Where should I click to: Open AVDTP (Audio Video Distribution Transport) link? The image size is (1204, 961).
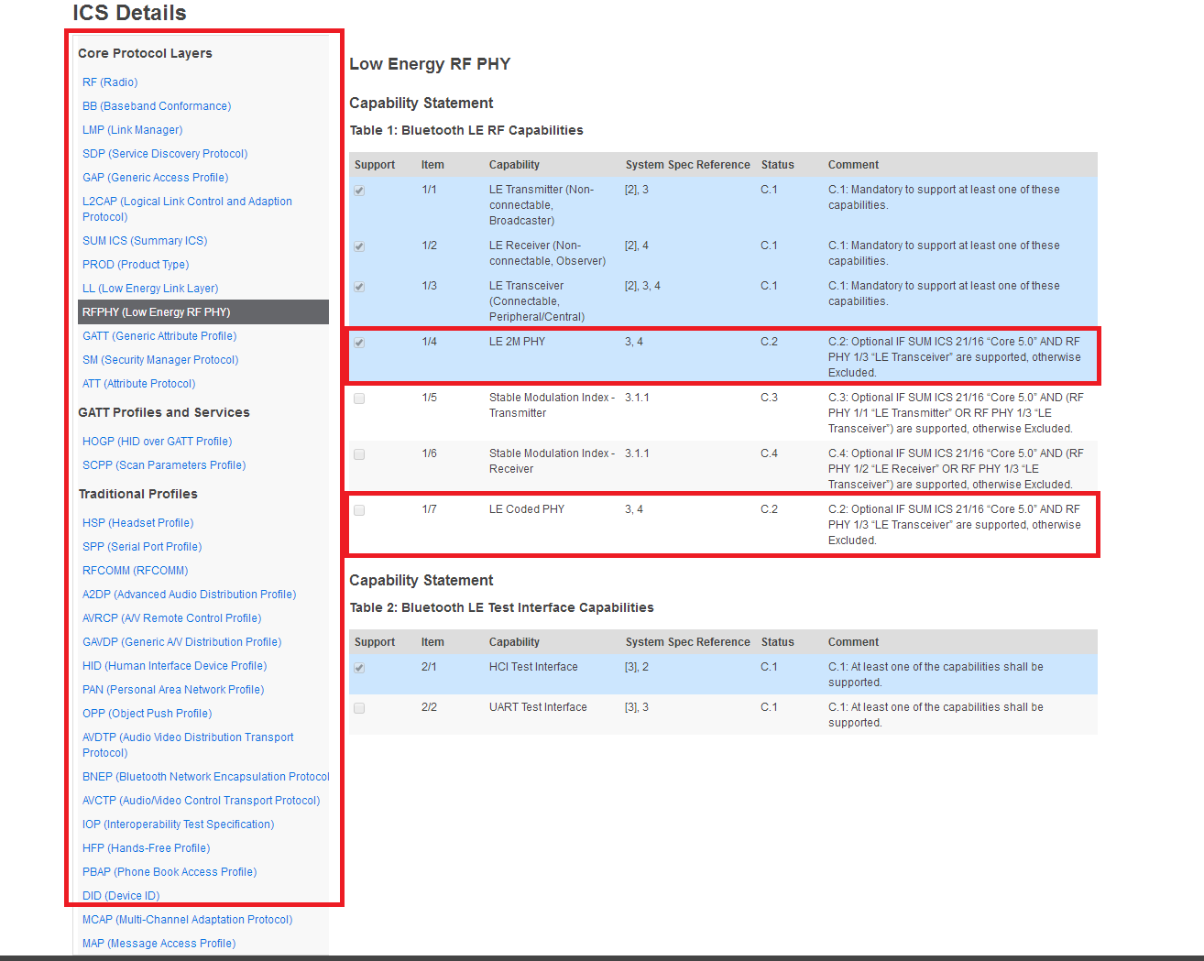pos(188,745)
